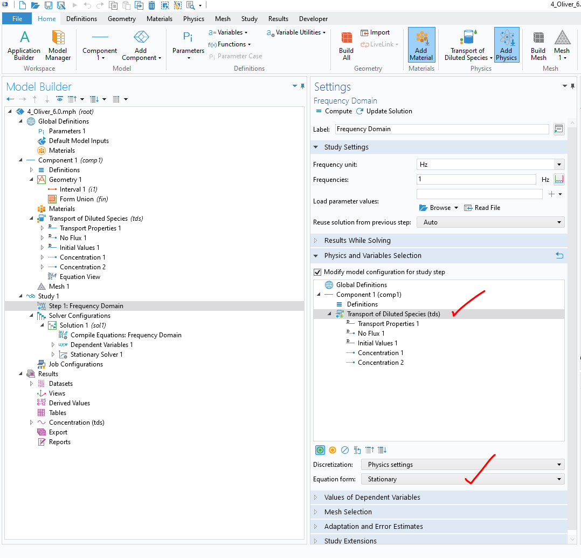Screen dimensions: 581x558
Task: Toggle Modify model configuration for study step
Action: [317, 272]
